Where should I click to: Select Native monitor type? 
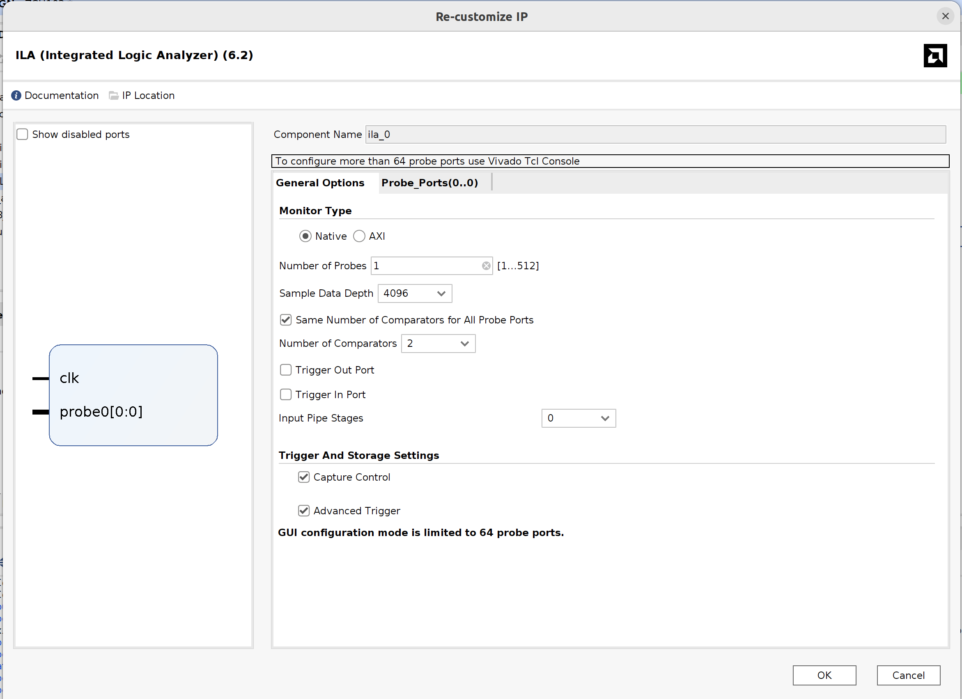tap(305, 236)
